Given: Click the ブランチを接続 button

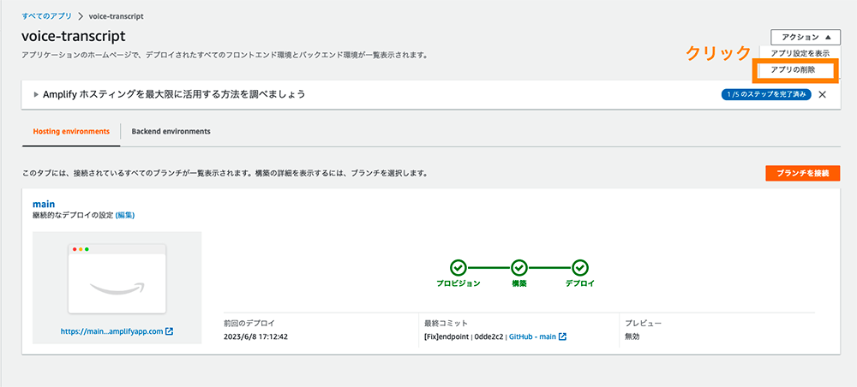Looking at the screenshot, I should click(802, 173).
